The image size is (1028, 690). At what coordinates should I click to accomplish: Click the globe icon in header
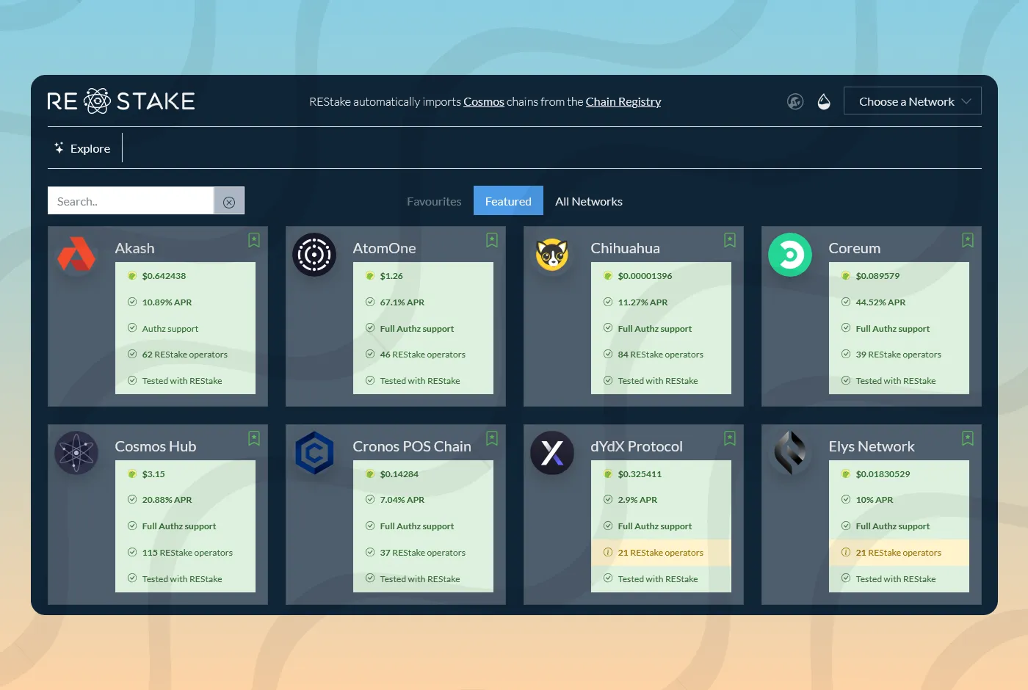click(x=795, y=102)
